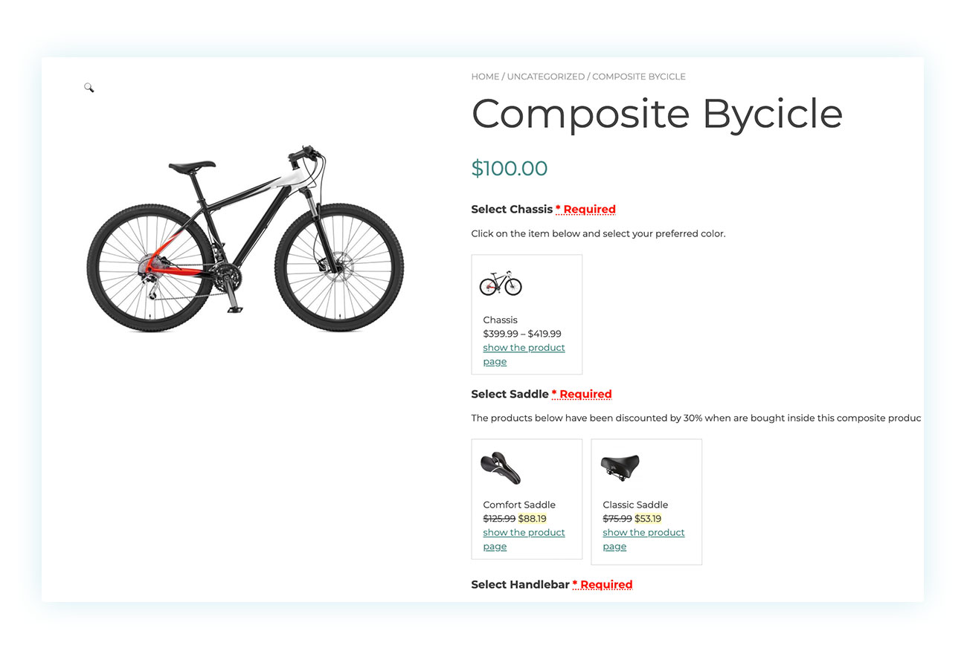967x657 pixels.
Task: Click the Required marker next to Select Handlebar
Action: (x=603, y=585)
